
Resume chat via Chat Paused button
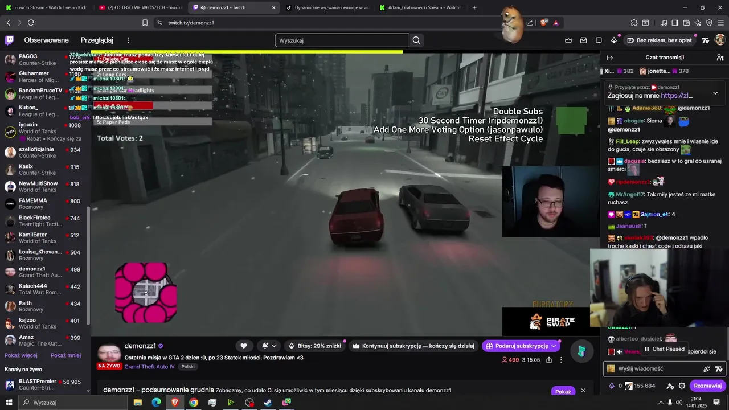coord(664,349)
